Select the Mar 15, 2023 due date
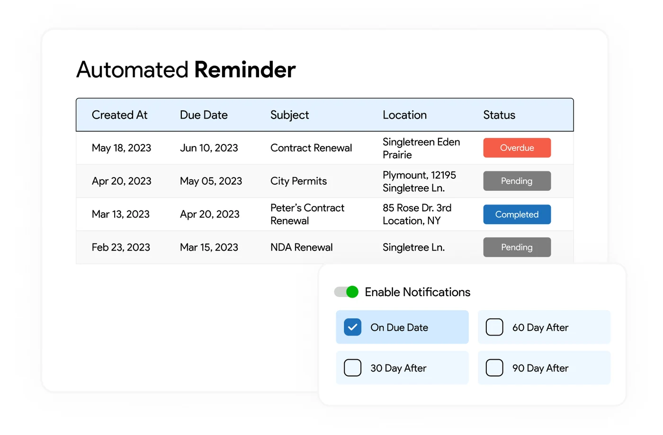Image resolution: width=663 pixels, height=435 pixels. coord(209,247)
